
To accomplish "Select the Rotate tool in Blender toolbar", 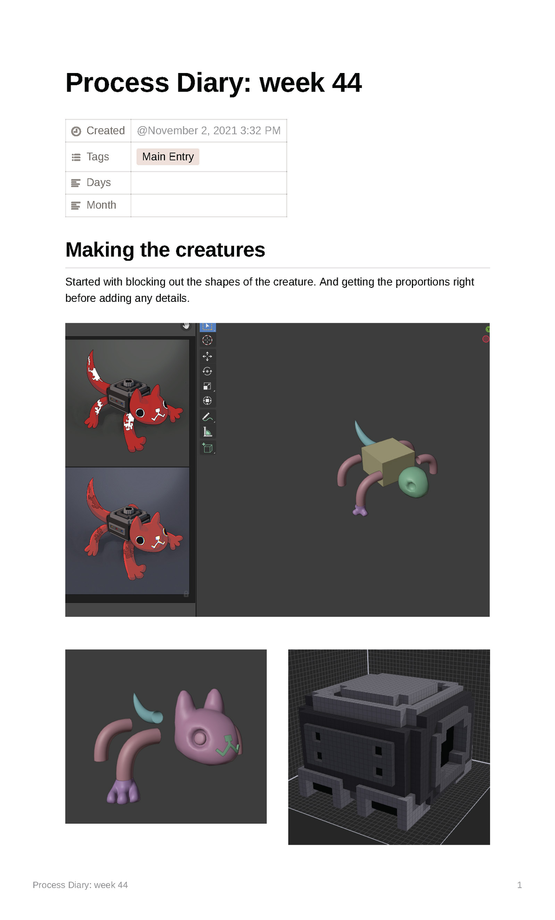I will tap(207, 371).
